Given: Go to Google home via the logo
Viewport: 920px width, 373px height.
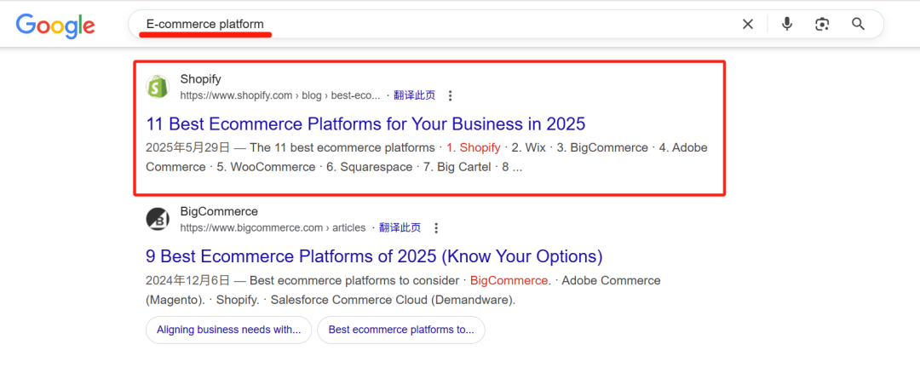Looking at the screenshot, I should (55, 26).
